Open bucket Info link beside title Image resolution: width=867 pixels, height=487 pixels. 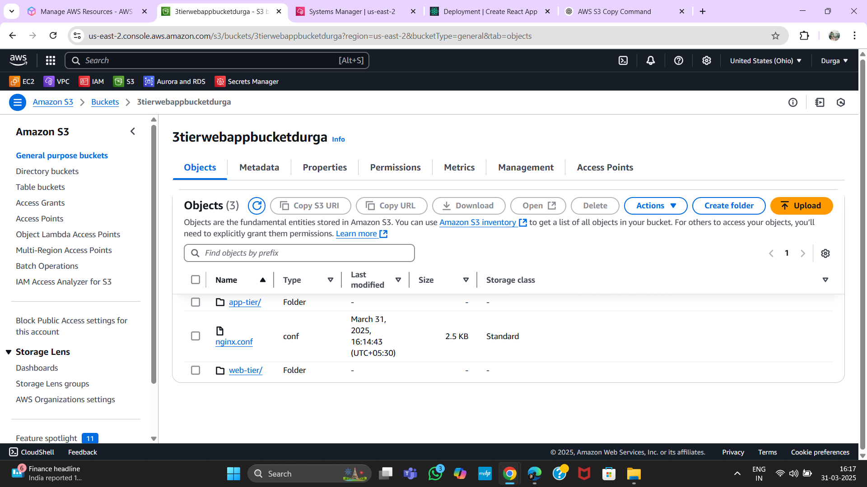tap(338, 139)
